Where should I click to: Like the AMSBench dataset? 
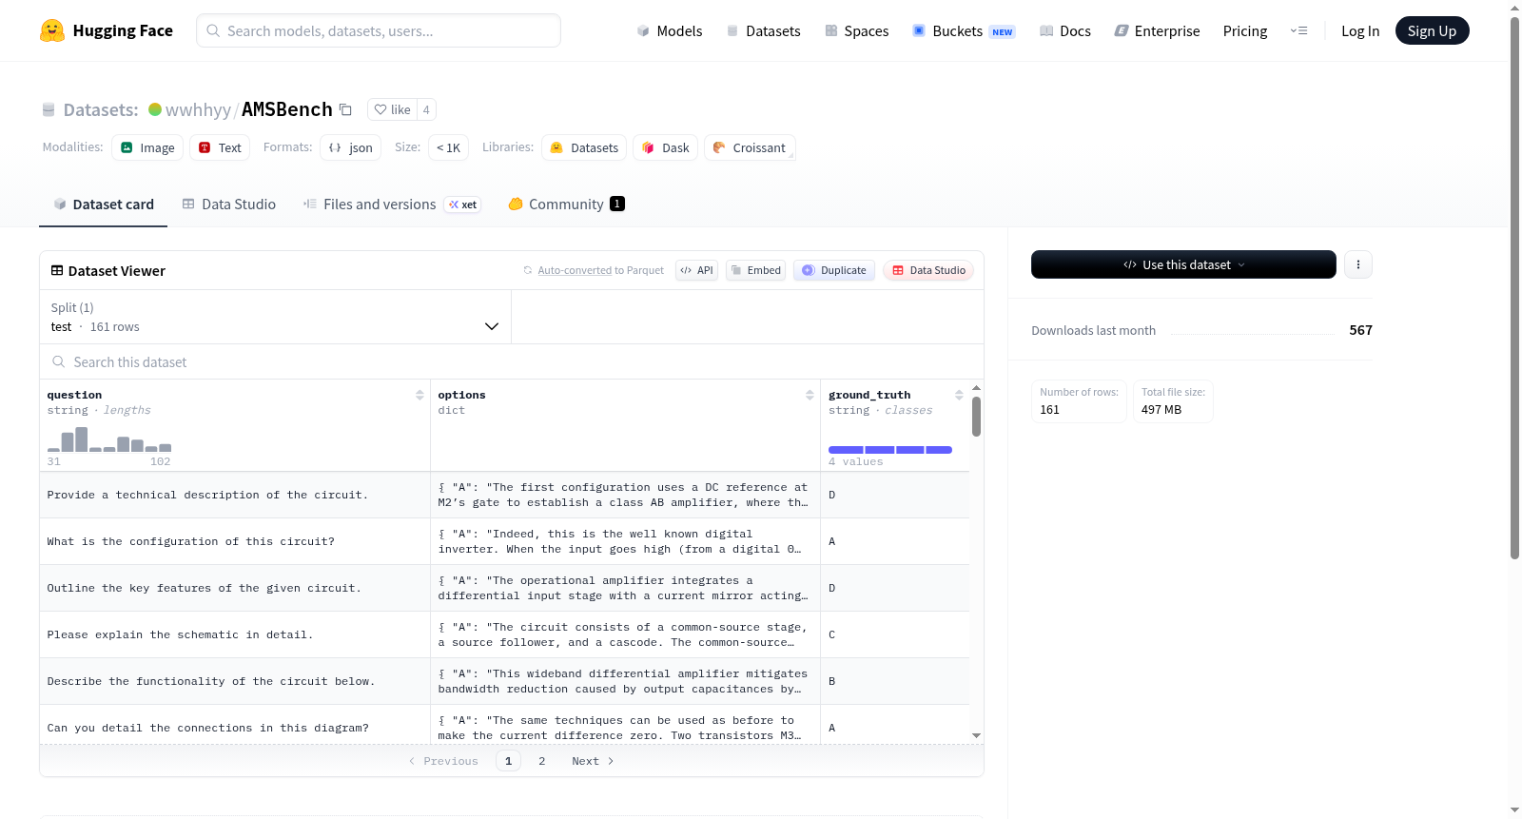392,109
